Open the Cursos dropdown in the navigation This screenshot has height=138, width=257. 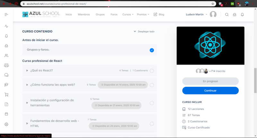[x=128, y=14]
